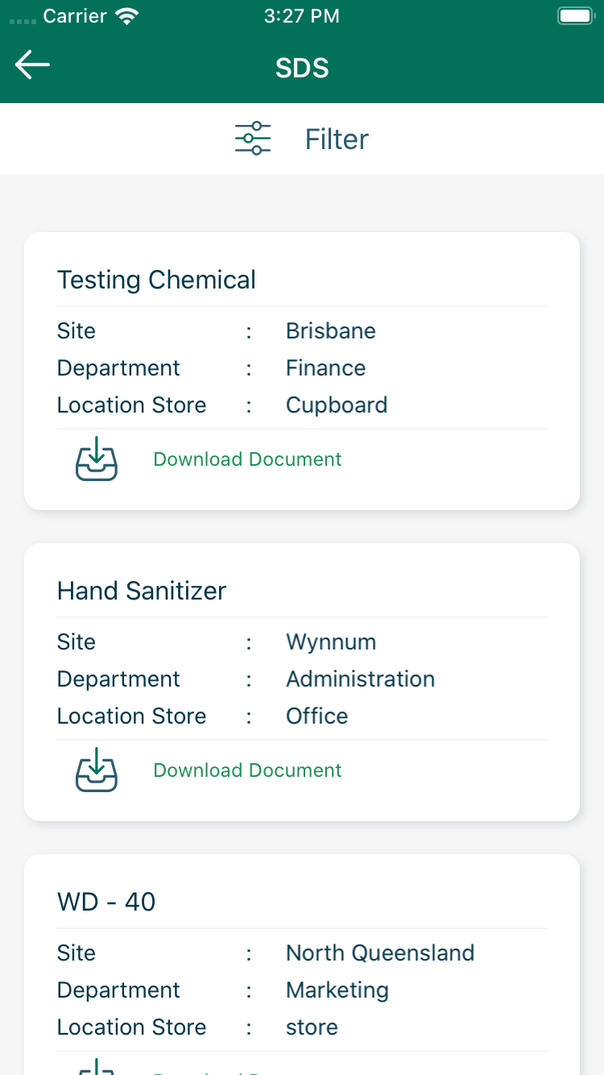Download Document for Hand Sanitizer
604x1075 pixels.
point(247,770)
